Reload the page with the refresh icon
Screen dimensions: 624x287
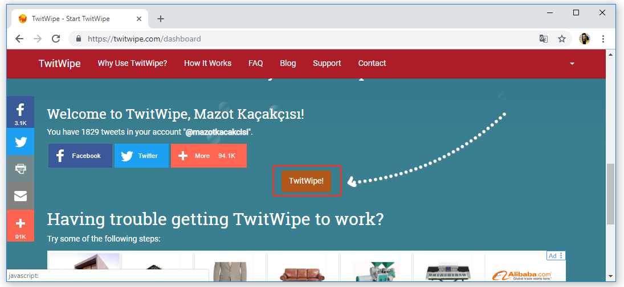click(x=56, y=39)
